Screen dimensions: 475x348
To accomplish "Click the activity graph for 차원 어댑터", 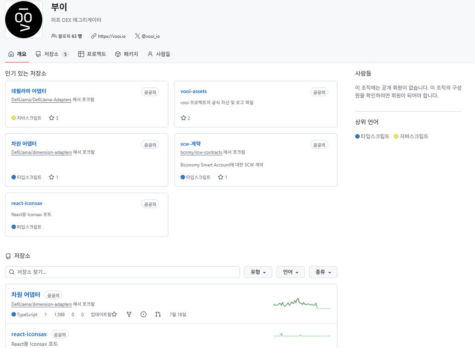I will point(302,303).
